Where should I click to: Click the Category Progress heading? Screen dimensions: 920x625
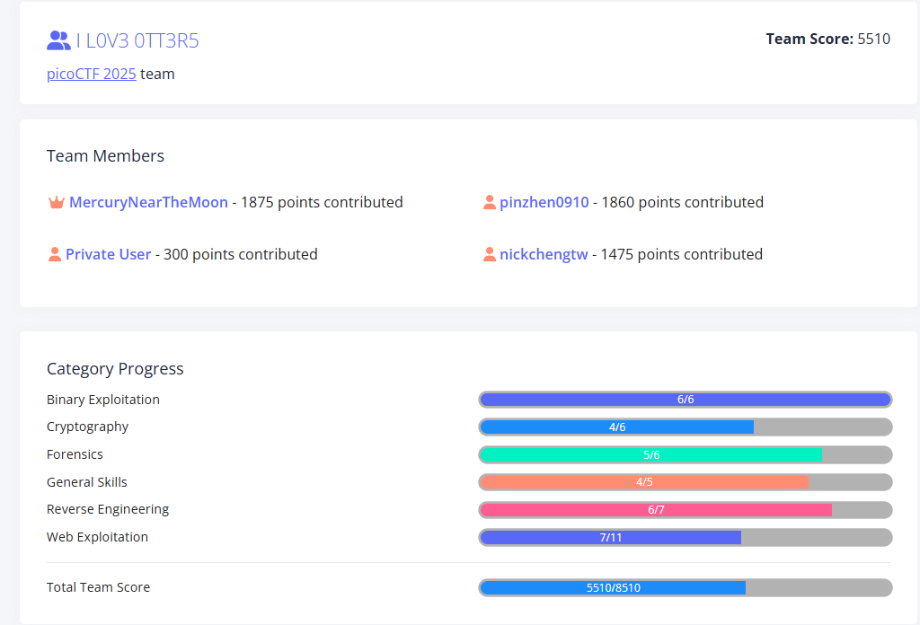coord(115,369)
